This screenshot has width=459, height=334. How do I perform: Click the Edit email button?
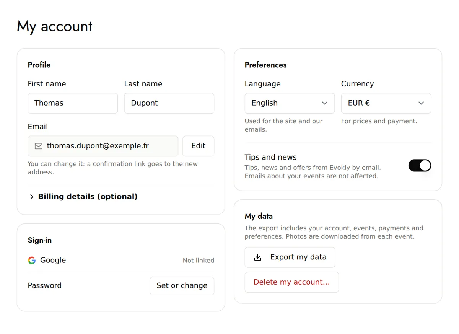pos(198,146)
